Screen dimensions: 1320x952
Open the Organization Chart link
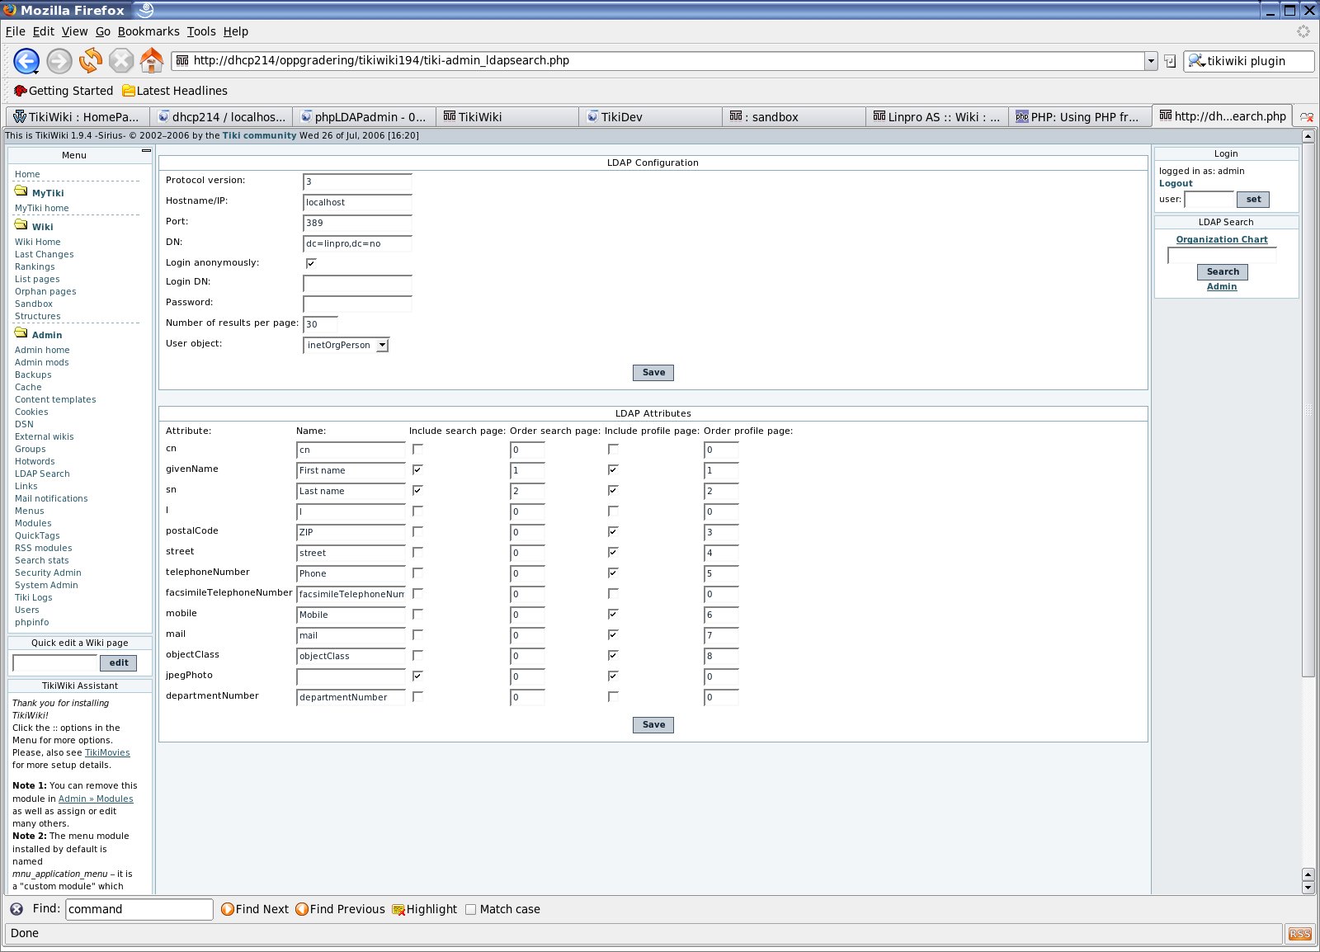[1222, 239]
